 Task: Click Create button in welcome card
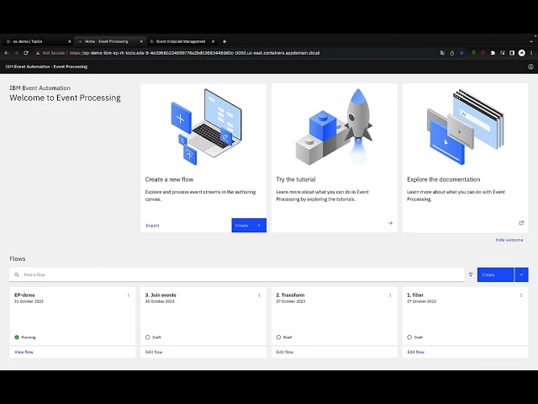[249, 226]
